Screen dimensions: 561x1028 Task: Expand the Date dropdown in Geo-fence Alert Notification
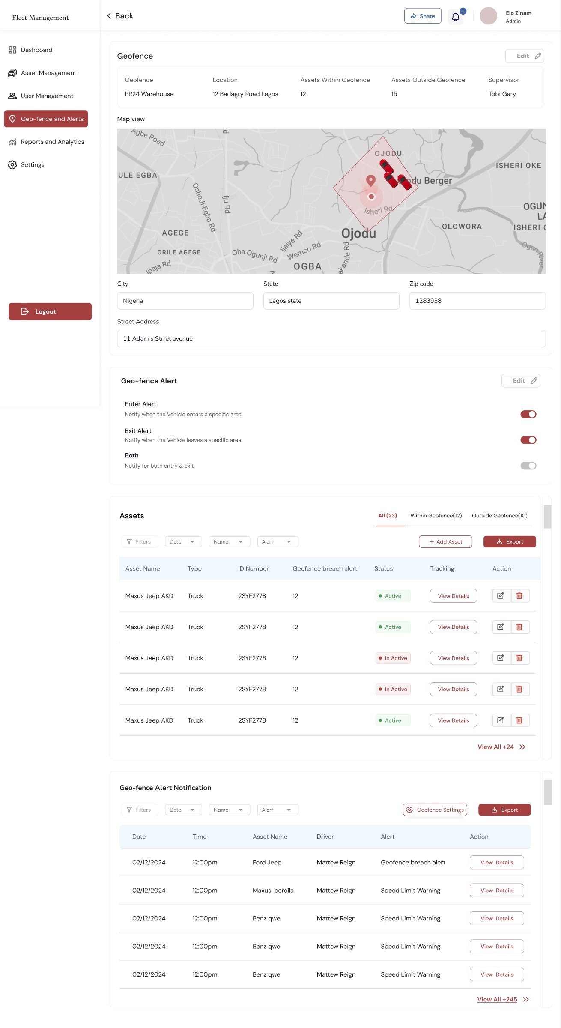(x=183, y=810)
